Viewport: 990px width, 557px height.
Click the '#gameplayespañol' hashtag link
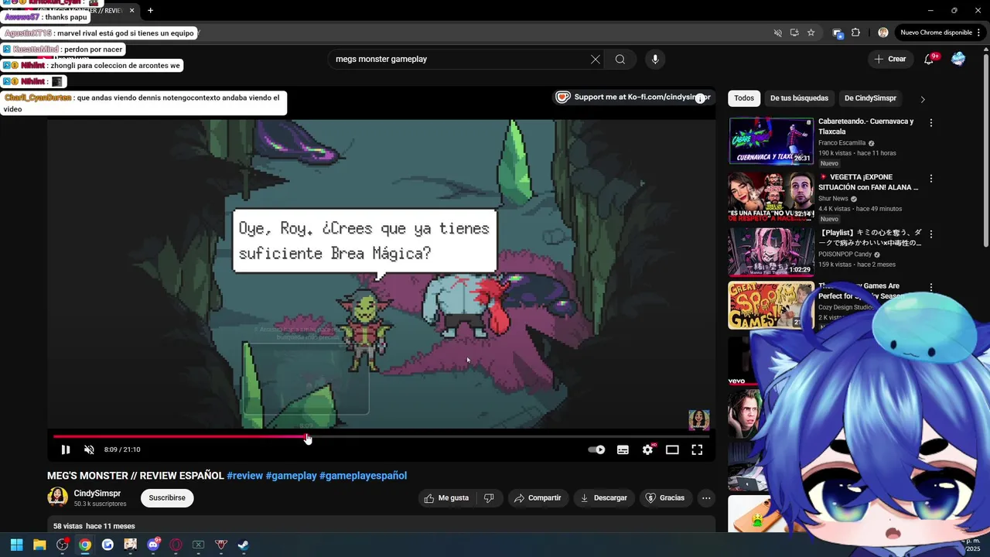pyautogui.click(x=363, y=476)
